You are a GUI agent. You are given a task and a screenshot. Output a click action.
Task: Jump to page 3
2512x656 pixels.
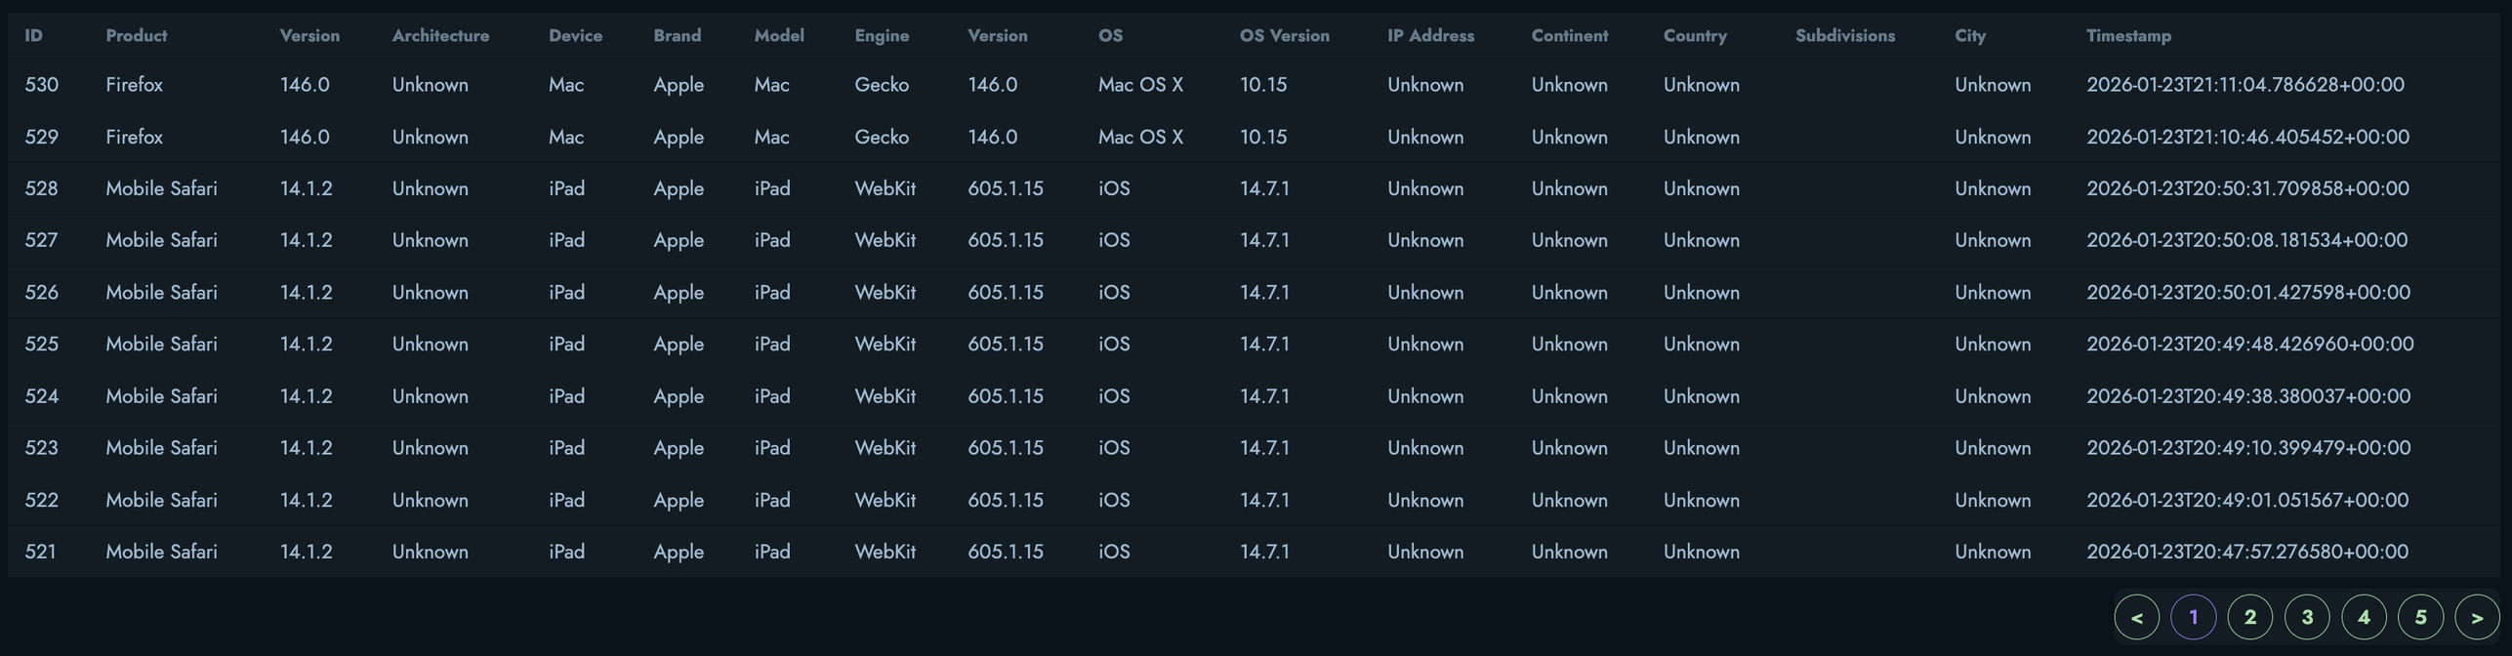(x=2307, y=617)
